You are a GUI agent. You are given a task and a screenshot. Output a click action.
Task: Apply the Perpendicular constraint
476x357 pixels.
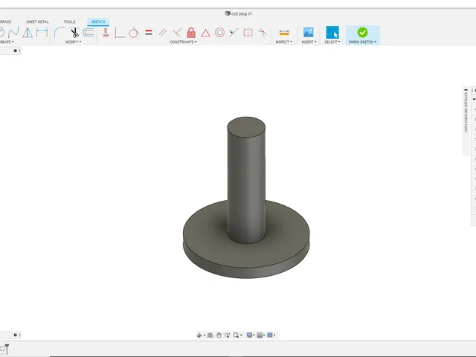click(177, 33)
